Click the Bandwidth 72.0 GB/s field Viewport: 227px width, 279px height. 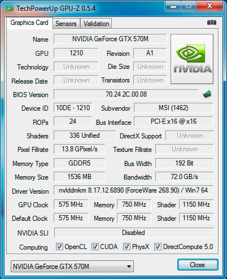pos(185,177)
